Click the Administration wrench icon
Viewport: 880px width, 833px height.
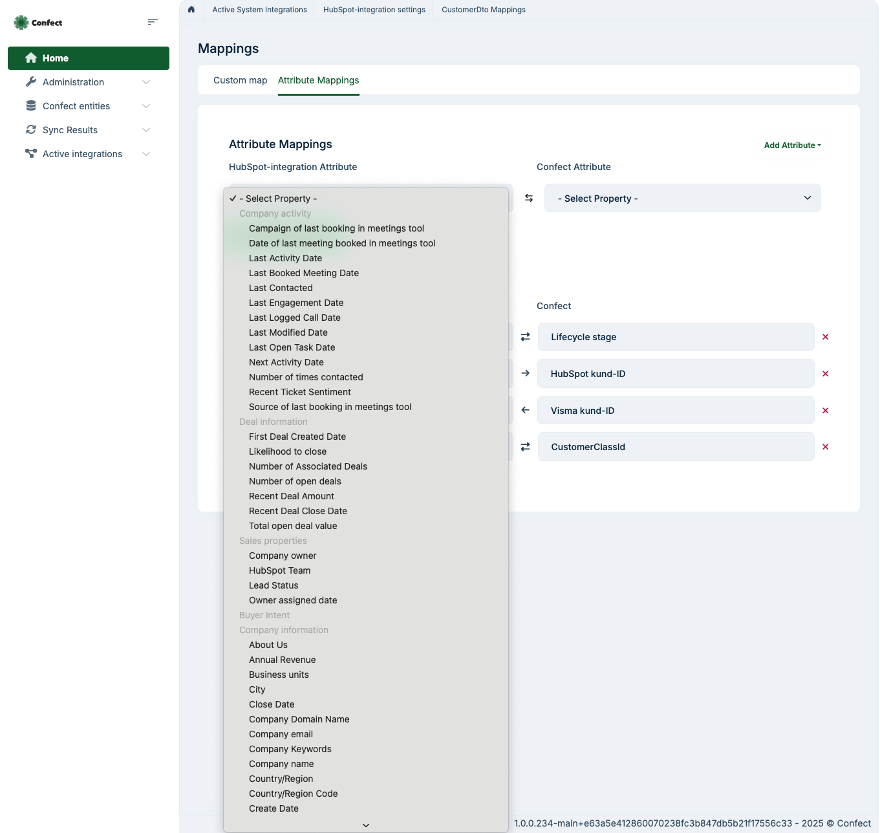pos(30,81)
